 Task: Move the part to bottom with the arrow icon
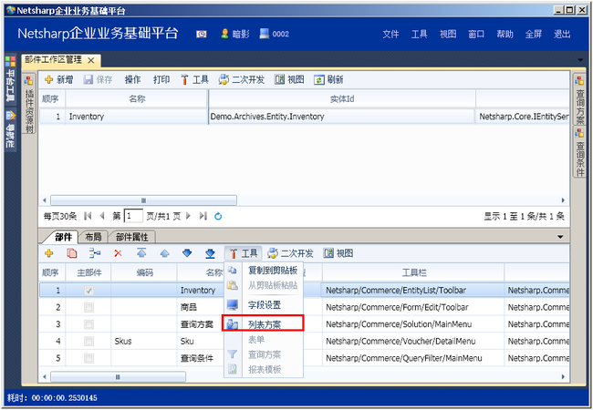210,253
